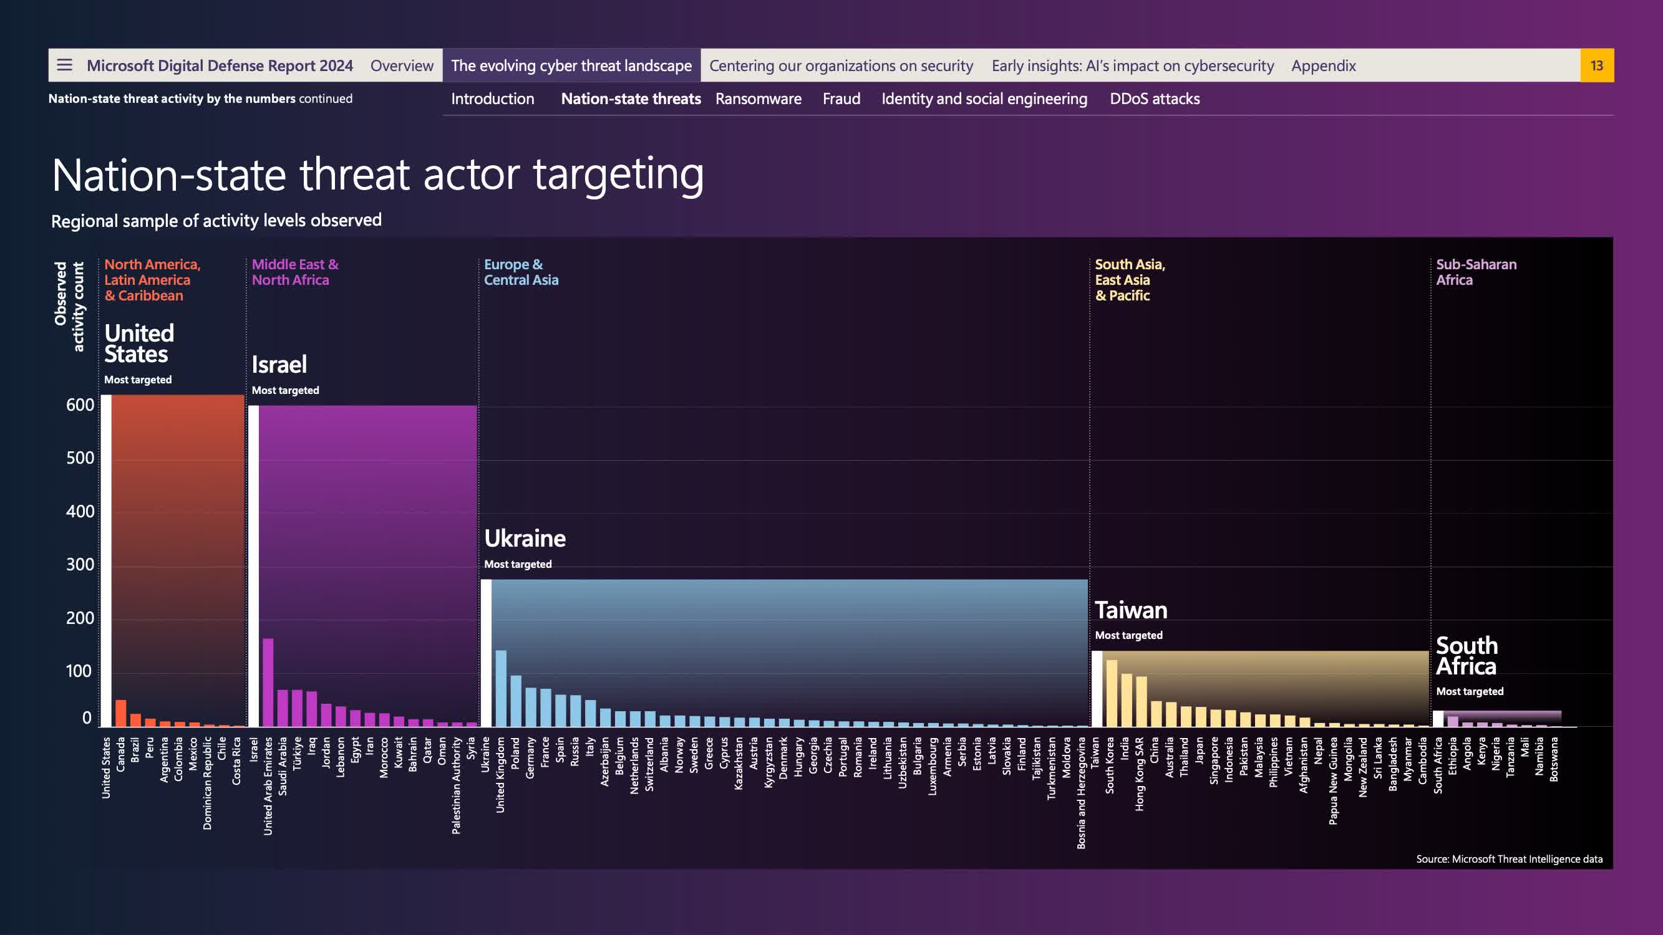
Task: Click the United Kingdom blue bar
Action: tap(500, 688)
